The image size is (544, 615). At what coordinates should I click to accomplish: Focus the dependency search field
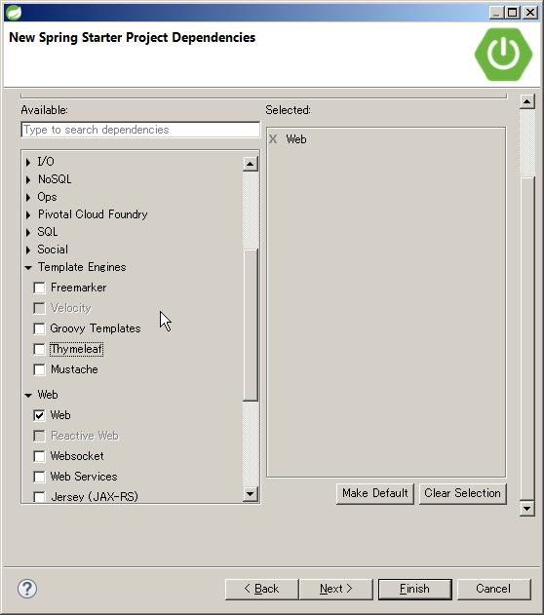coord(140,130)
